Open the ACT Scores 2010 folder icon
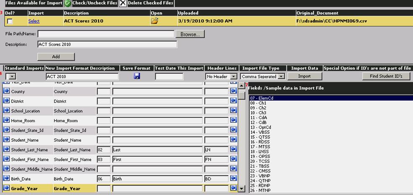The image size is (413, 195). (154, 21)
